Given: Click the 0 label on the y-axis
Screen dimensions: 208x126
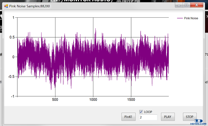Looking at the screenshot, I should [x=13, y=57].
